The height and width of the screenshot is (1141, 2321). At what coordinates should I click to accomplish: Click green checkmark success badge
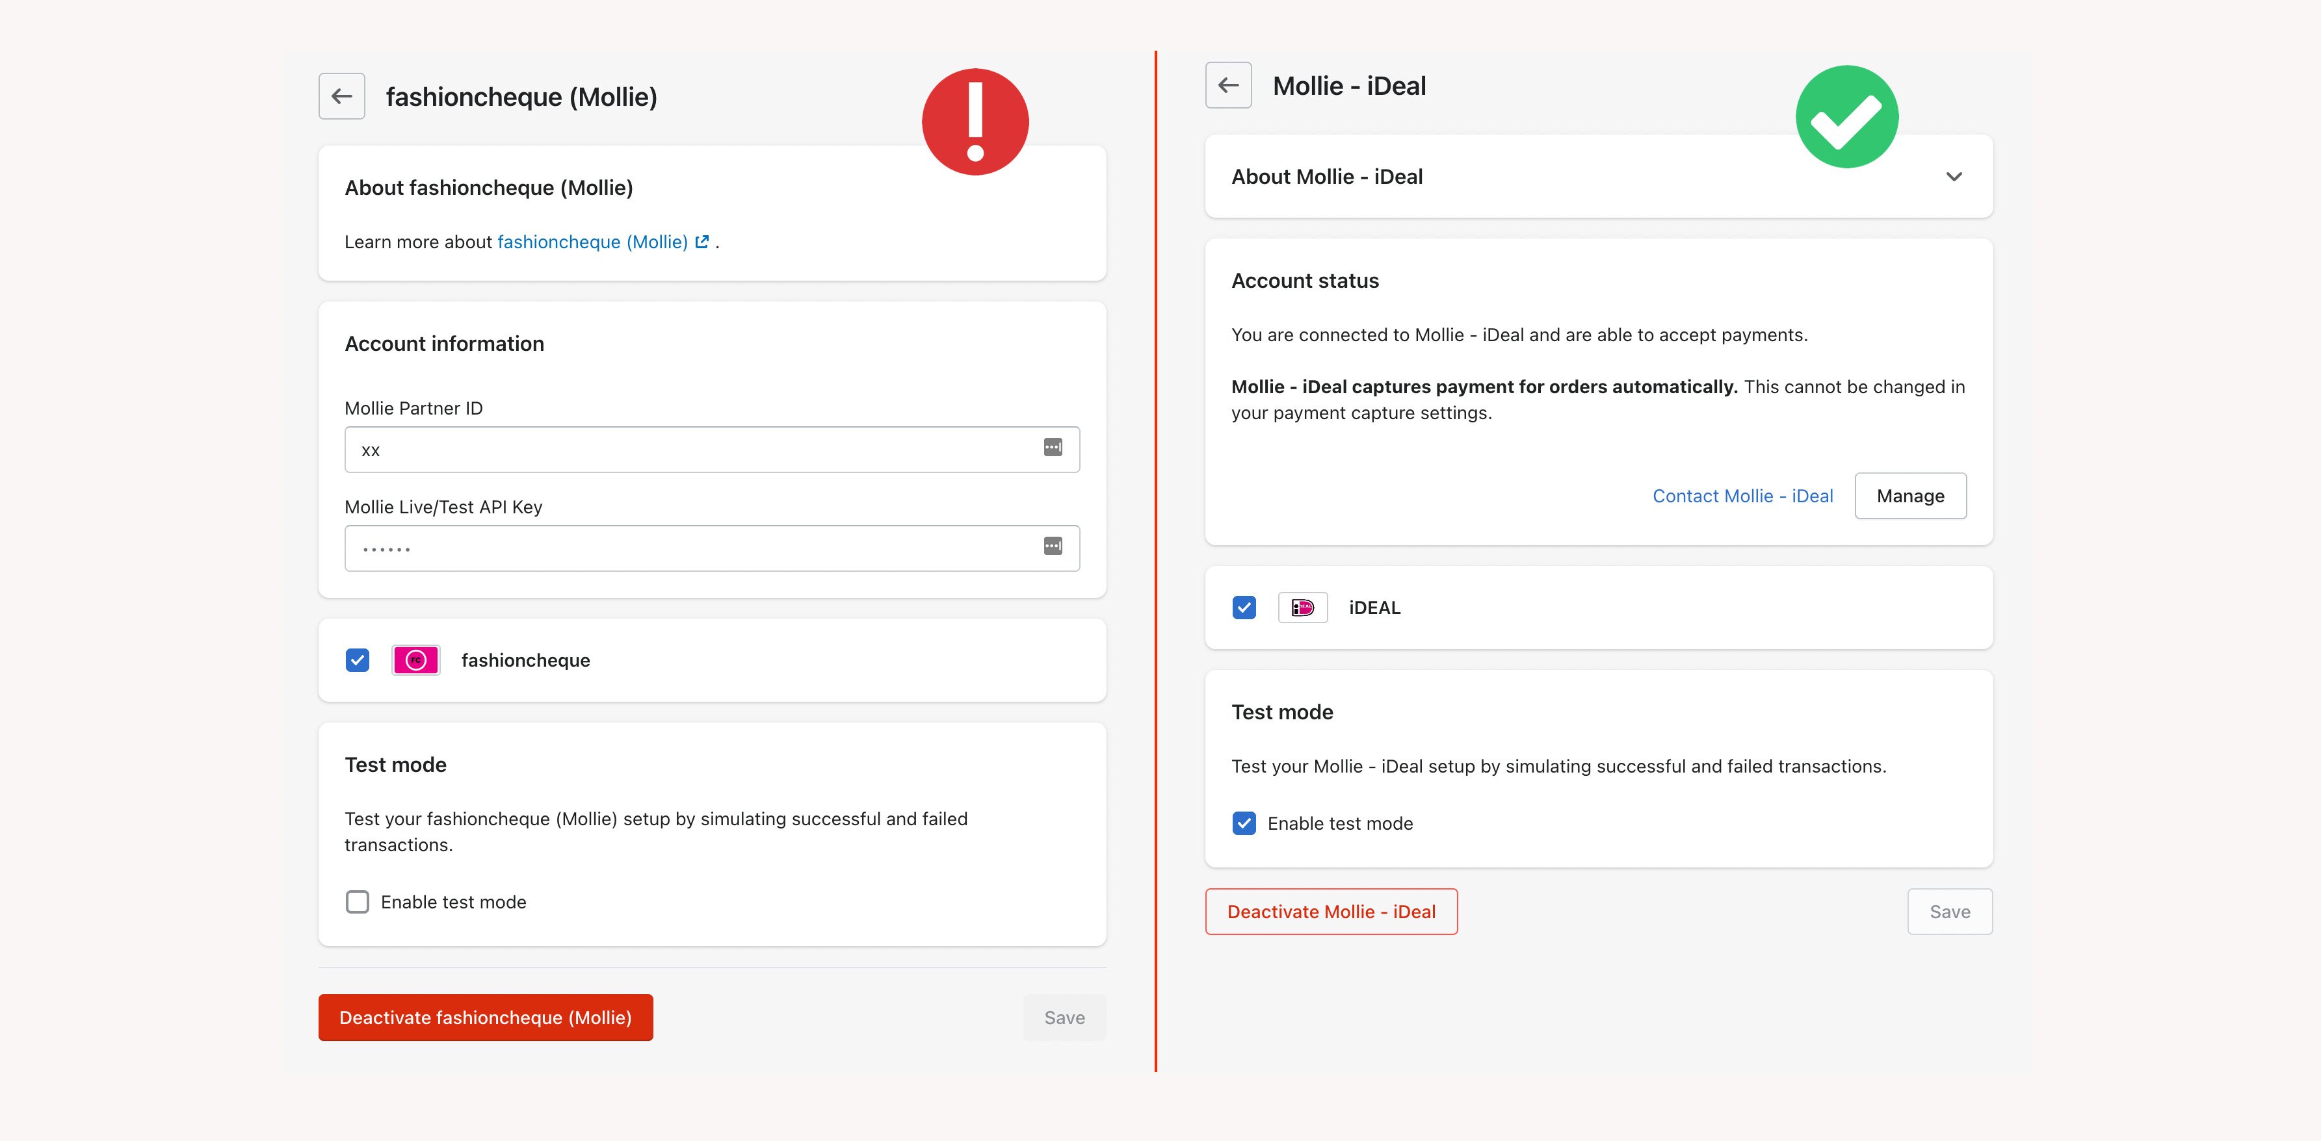[1846, 117]
